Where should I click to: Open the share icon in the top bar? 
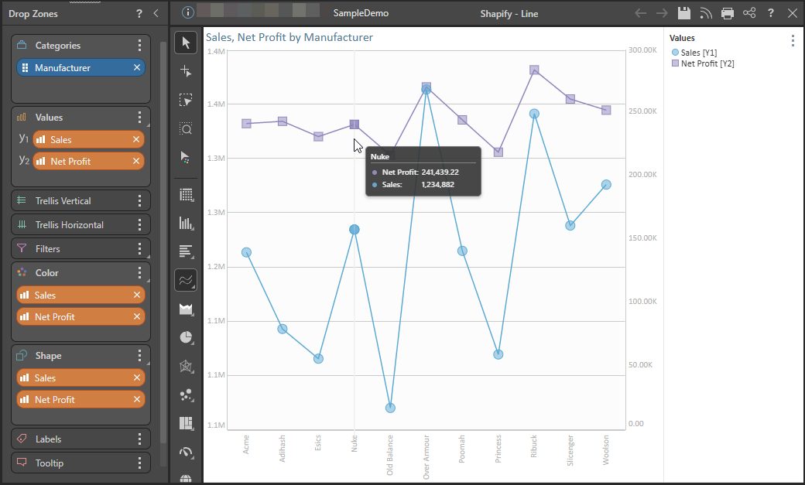(x=748, y=13)
